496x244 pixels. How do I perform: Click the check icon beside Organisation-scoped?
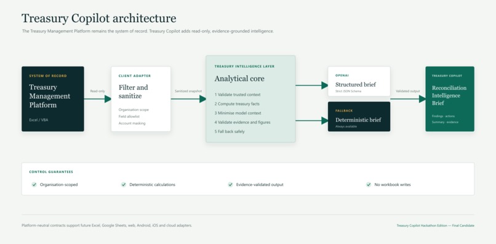(34, 184)
